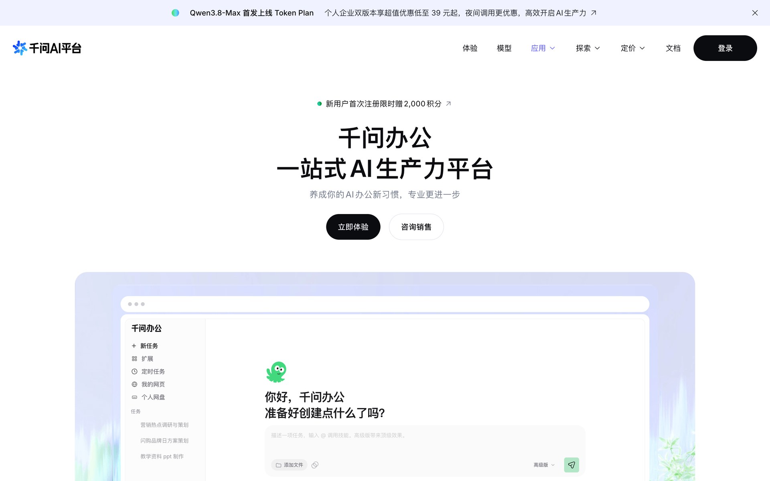770x481 pixels.
Task: Open the banner's external link arrow
Action: [594, 13]
